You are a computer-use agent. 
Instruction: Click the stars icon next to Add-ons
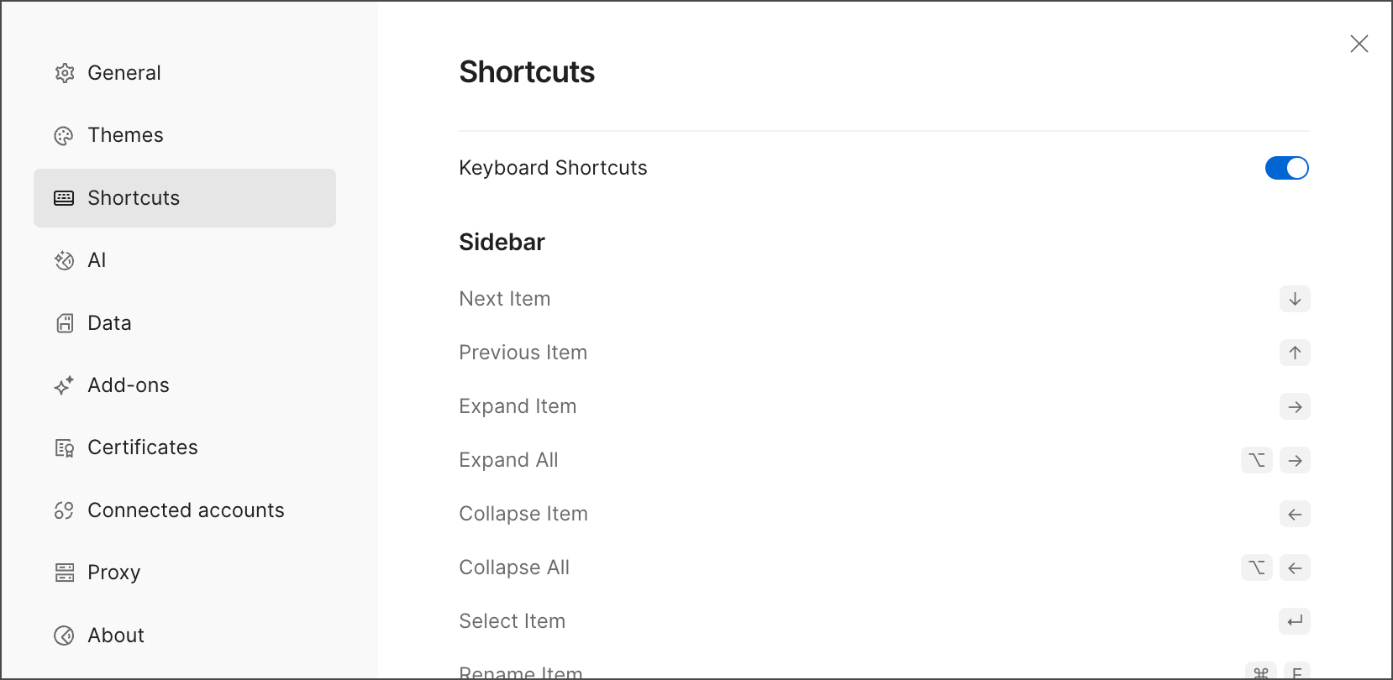(64, 385)
